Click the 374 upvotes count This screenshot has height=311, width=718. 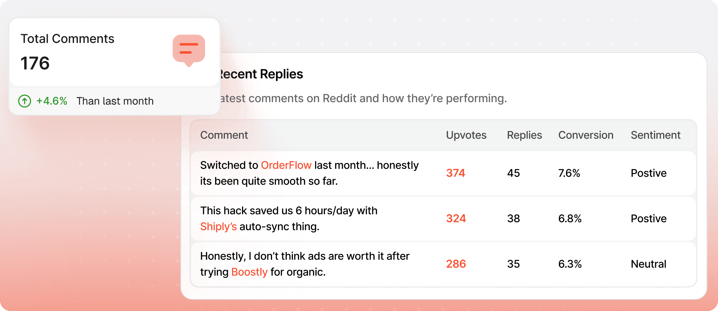click(456, 173)
